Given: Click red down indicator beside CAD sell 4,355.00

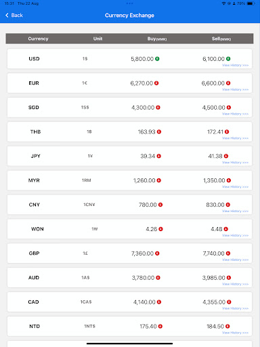Looking at the screenshot, I should pos(229,302).
